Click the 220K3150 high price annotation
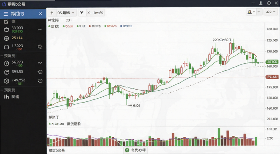 point(222,40)
